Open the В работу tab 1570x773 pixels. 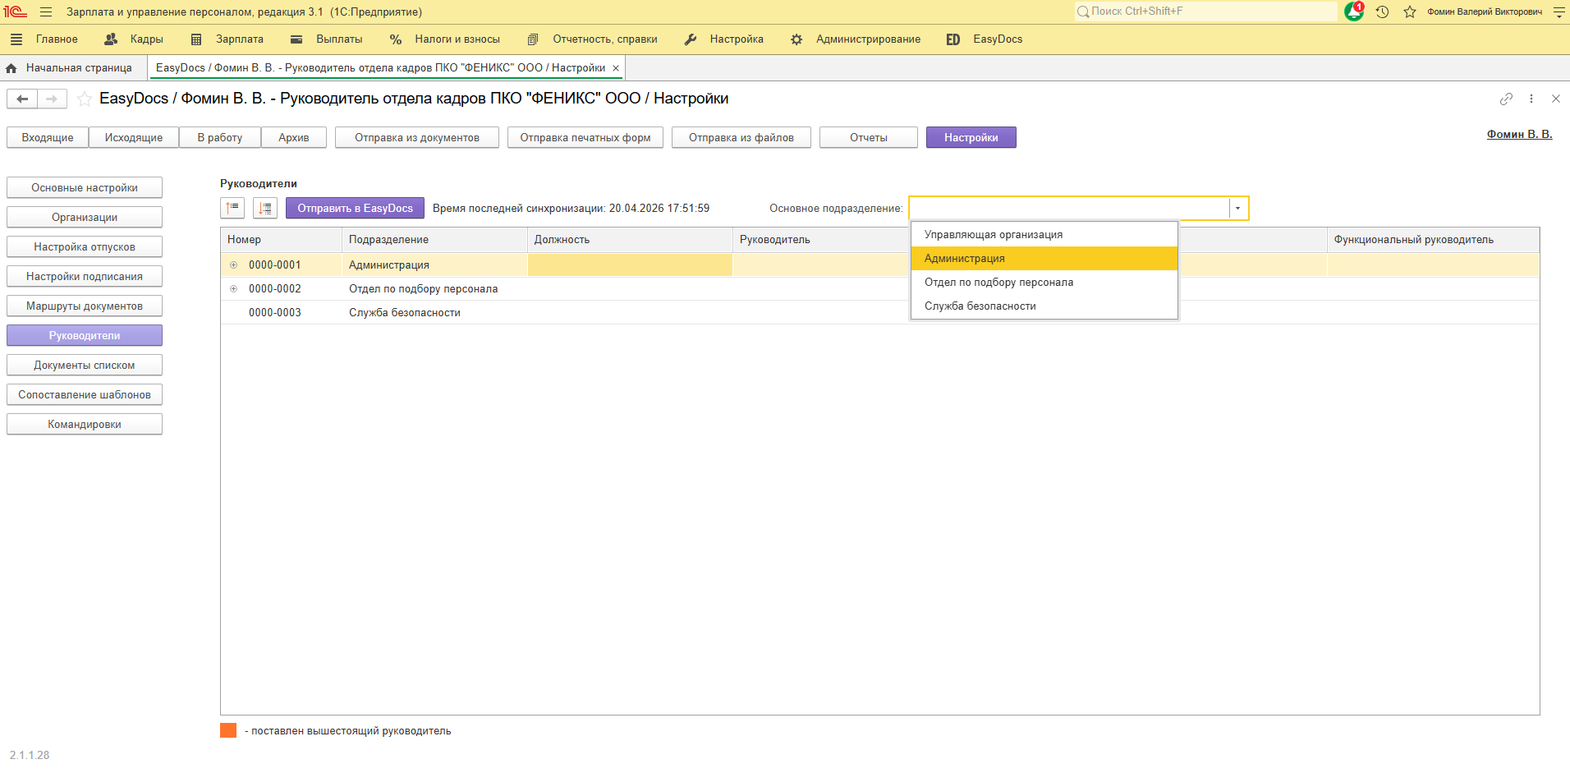click(x=220, y=137)
